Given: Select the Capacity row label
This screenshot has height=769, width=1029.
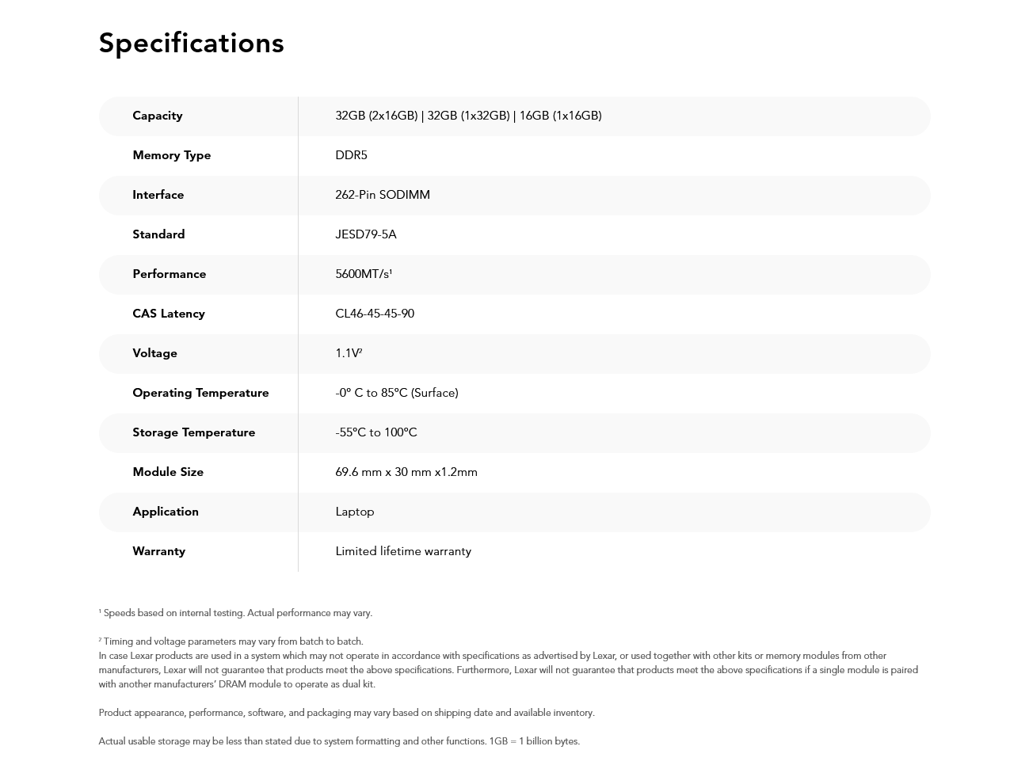Looking at the screenshot, I should point(158,116).
